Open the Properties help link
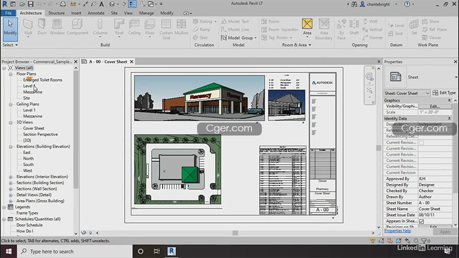Image resolution: width=459 pixels, height=258 pixels. click(x=397, y=231)
